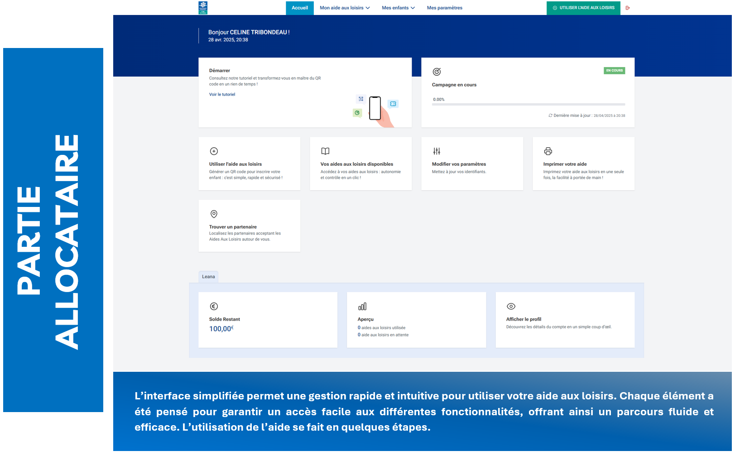Image resolution: width=735 pixels, height=456 pixels.
Task: Click the sliders icon for modifying settings
Action: pos(437,151)
